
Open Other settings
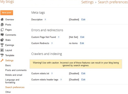point(8,92)
